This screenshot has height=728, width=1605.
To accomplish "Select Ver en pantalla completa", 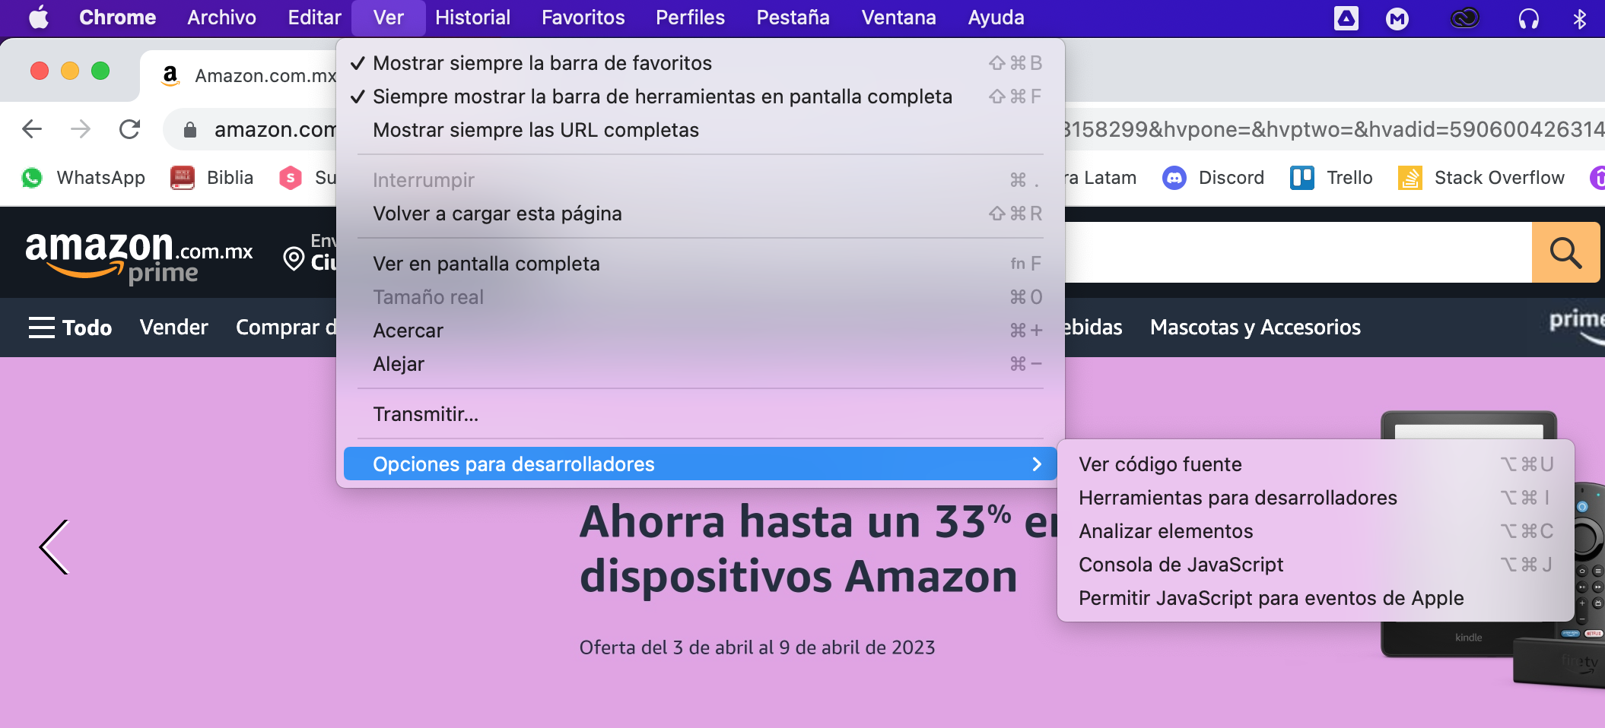I will [700, 264].
